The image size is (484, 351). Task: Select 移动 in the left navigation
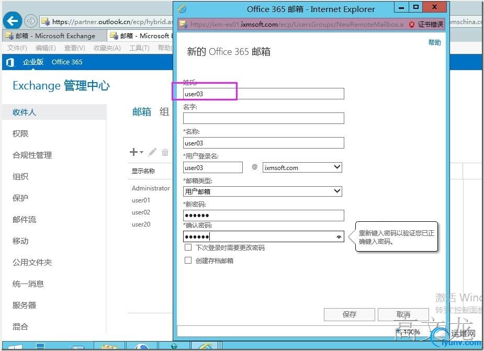pos(20,241)
